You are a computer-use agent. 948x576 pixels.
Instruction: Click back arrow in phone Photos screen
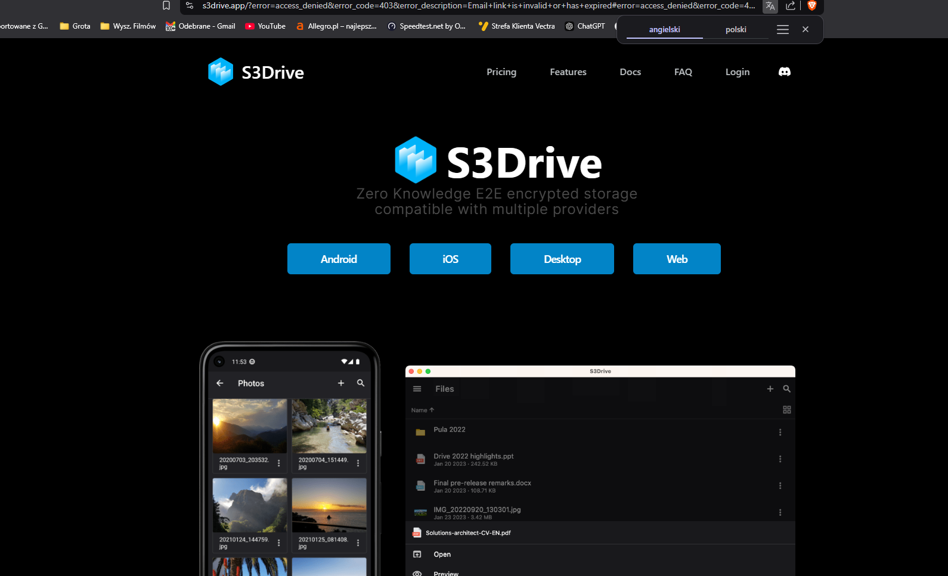[x=220, y=383]
